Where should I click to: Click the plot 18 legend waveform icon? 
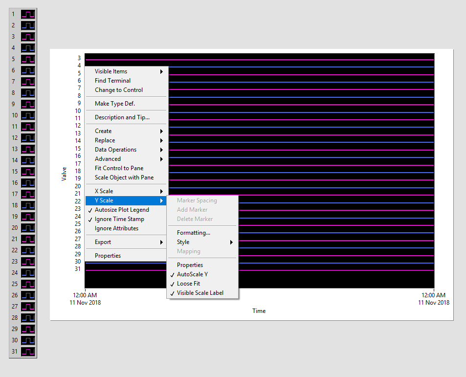point(28,205)
